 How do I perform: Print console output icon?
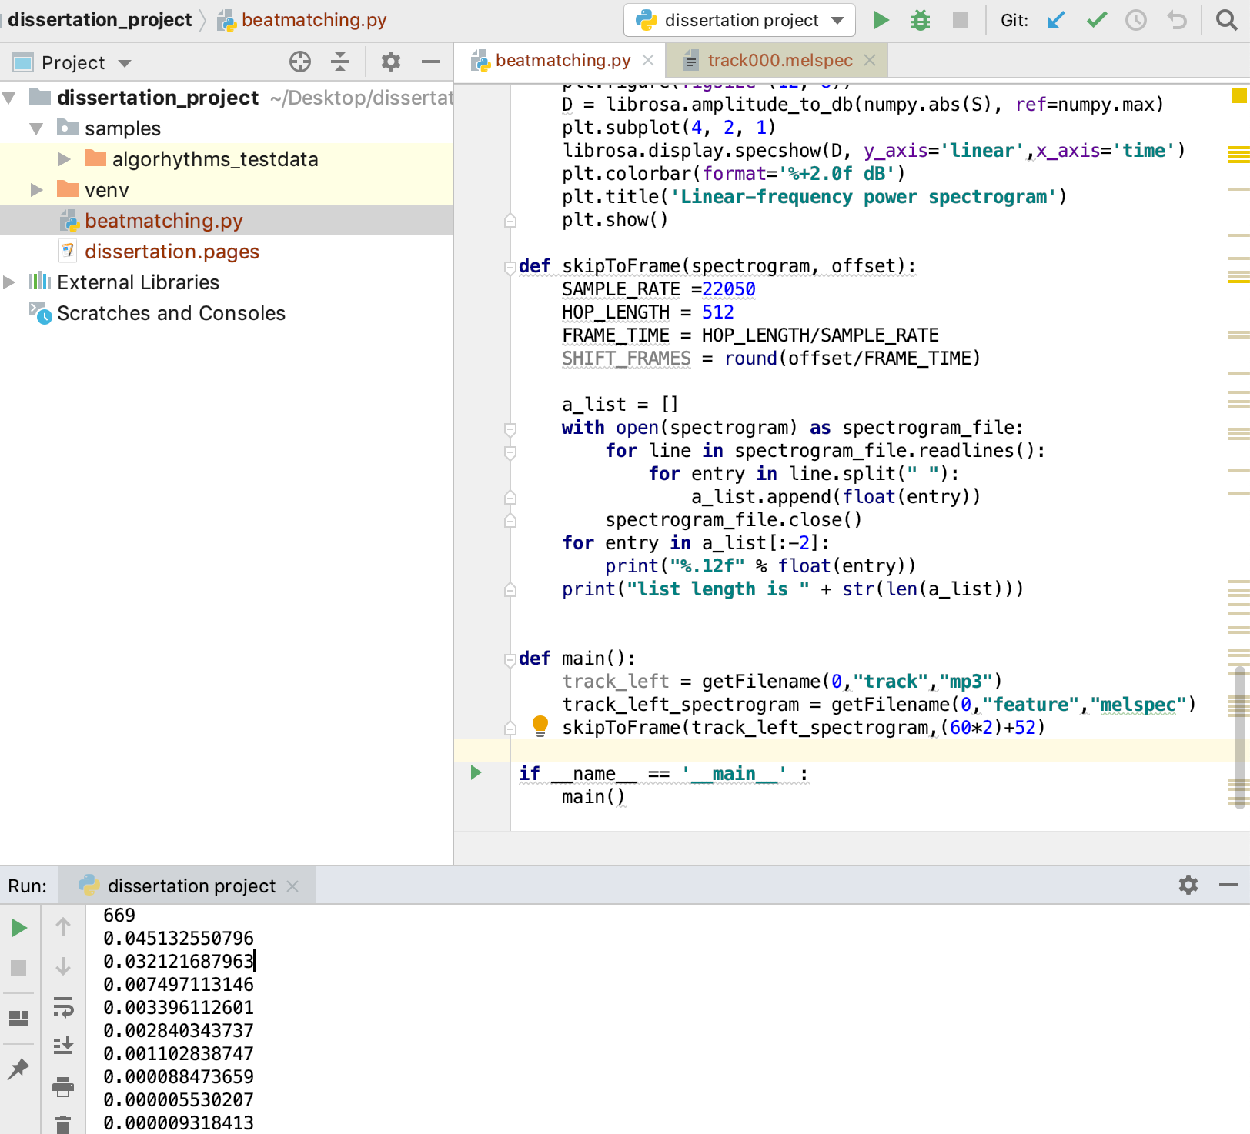click(63, 1086)
